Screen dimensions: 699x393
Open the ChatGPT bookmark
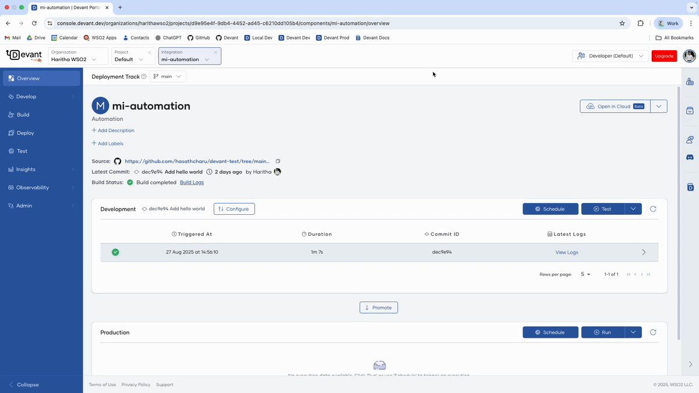[168, 38]
